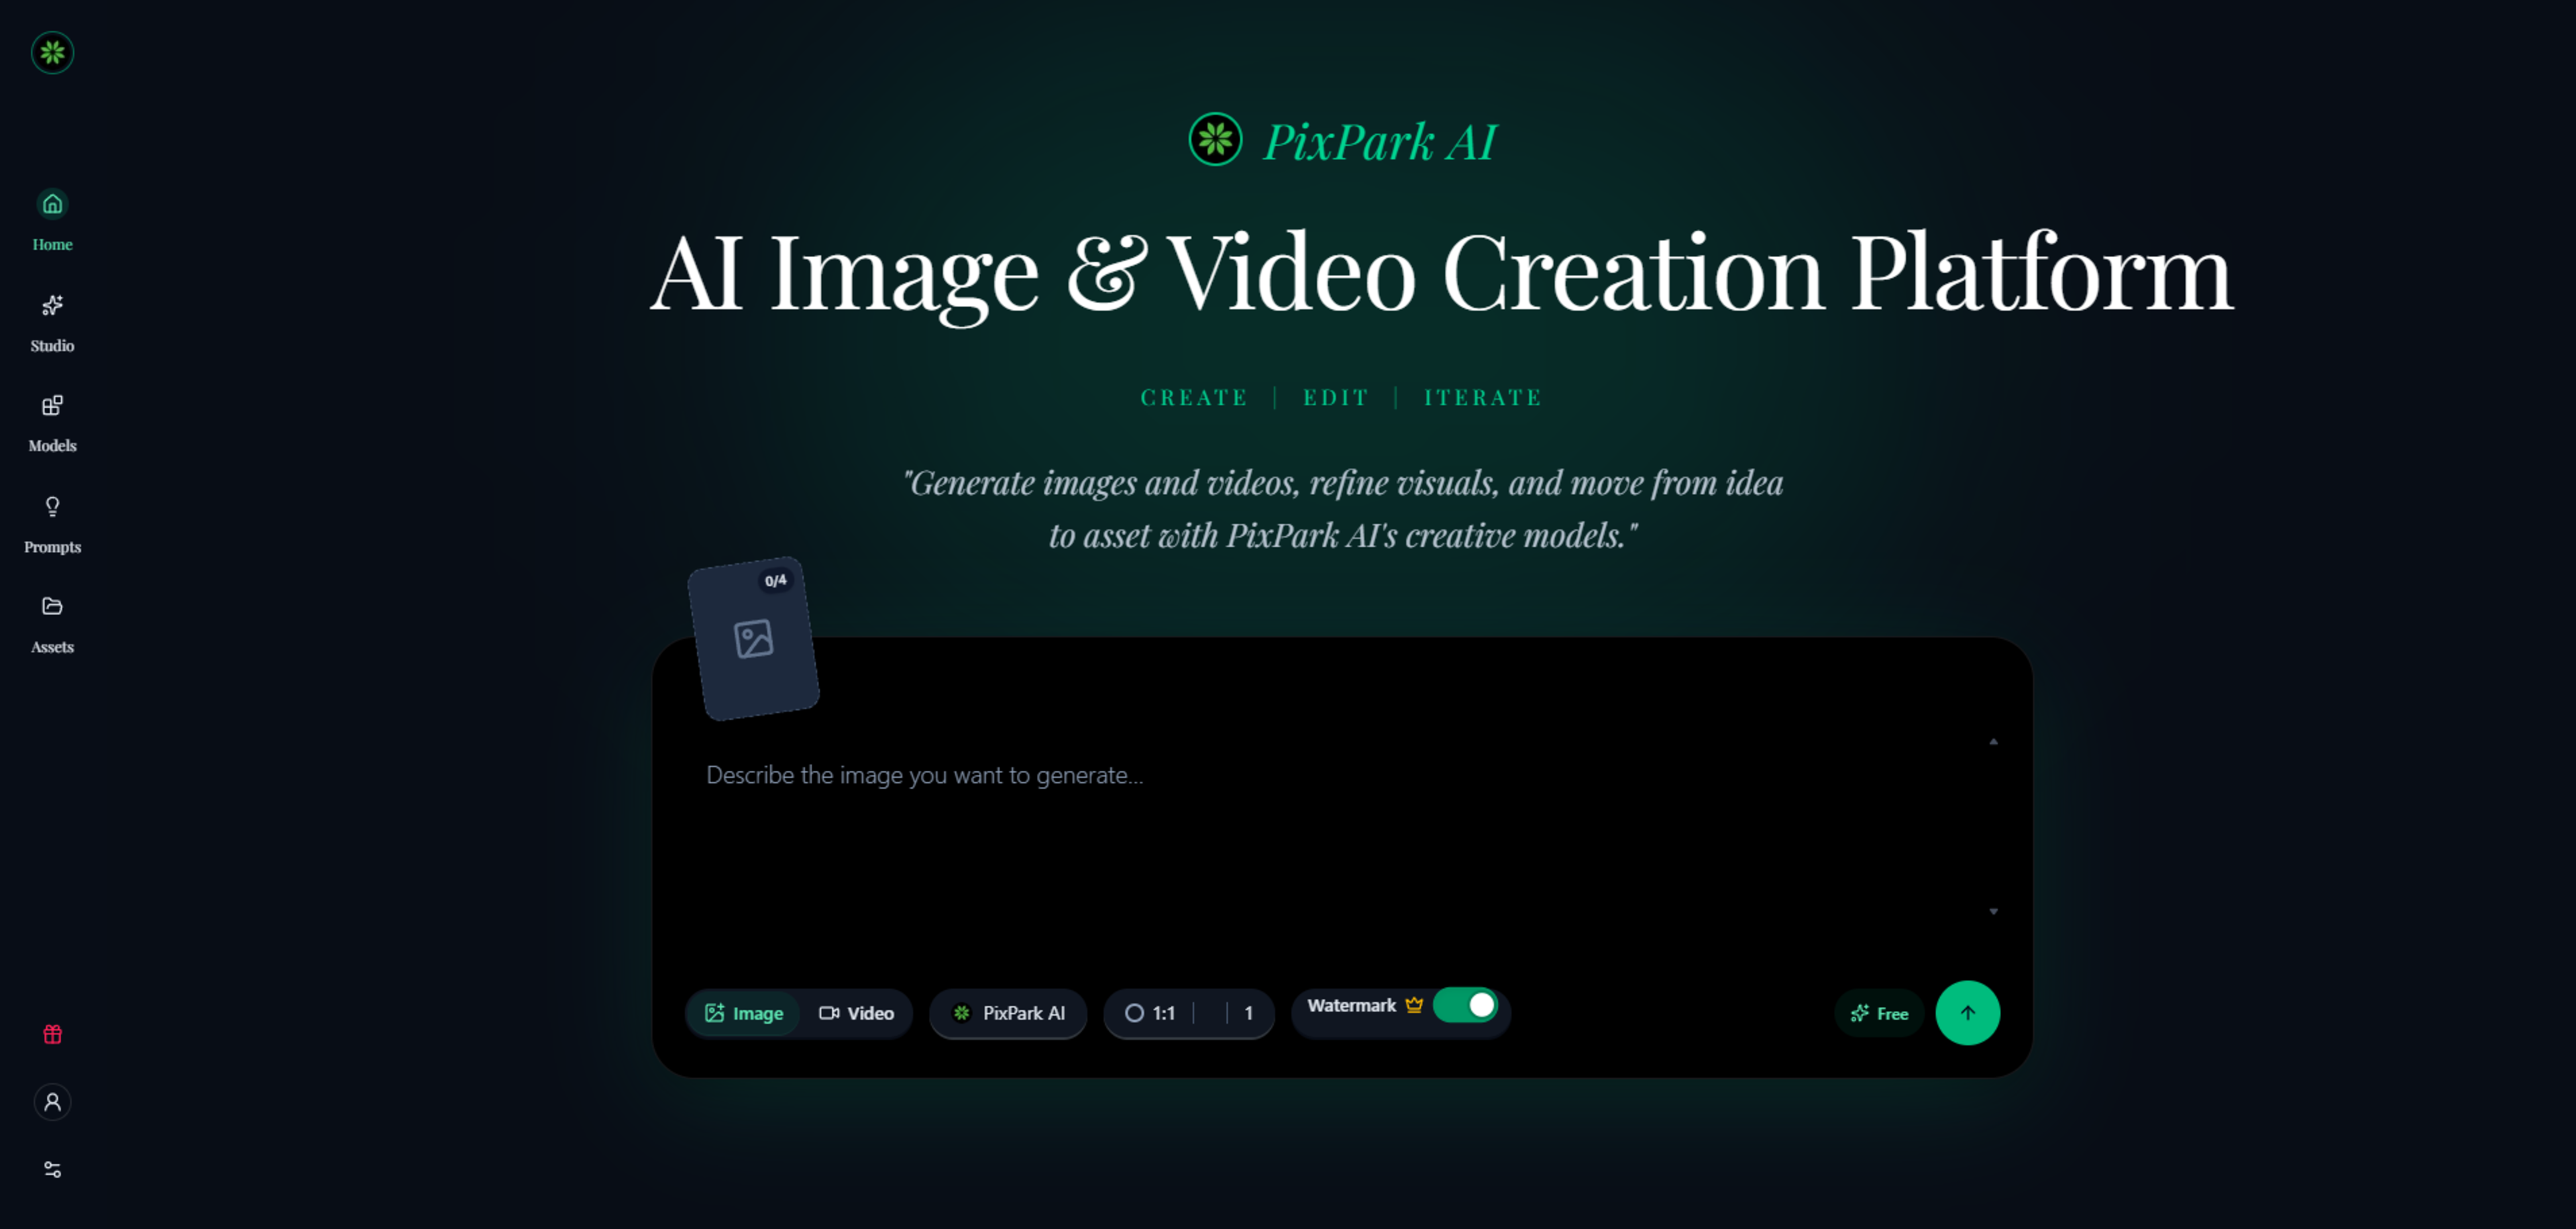Click the Free credits button

[1879, 1013]
